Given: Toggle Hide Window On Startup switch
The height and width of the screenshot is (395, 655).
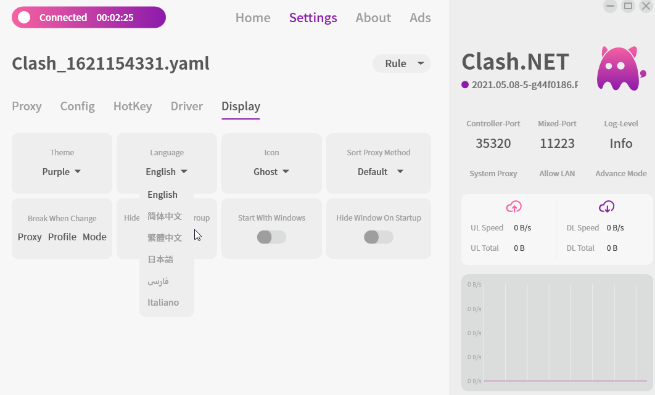Looking at the screenshot, I should (379, 237).
